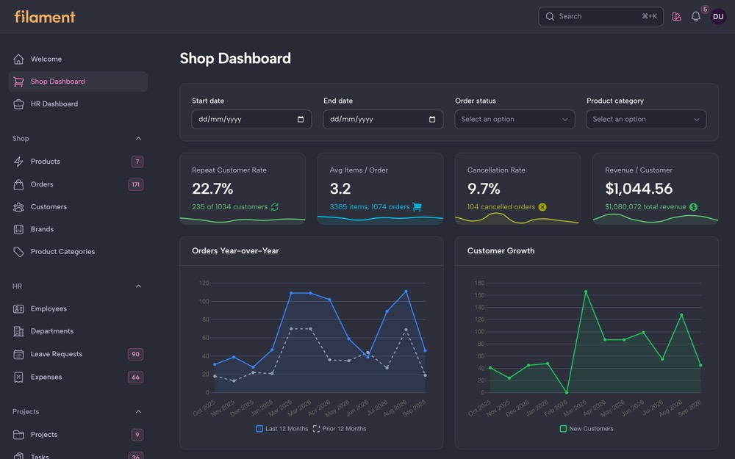Image resolution: width=735 pixels, height=459 pixels.
Task: Open the Order status dropdown
Action: pos(514,120)
